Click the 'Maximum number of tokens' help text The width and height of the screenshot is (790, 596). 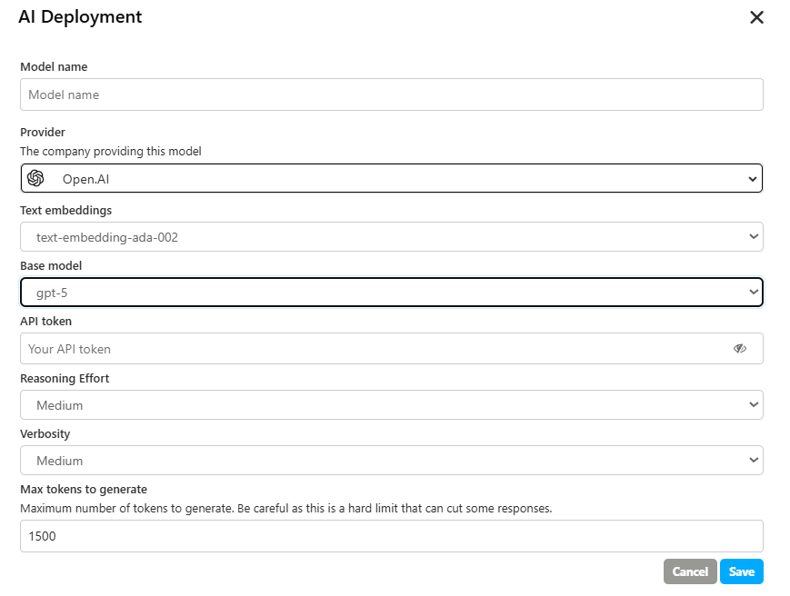tap(286, 509)
